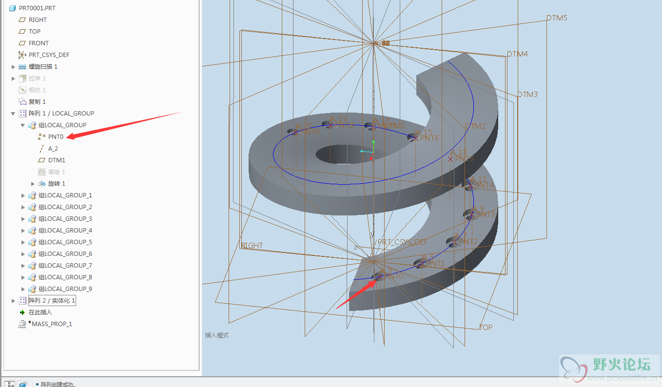
Task: Click the PNT5 point label on model
Action: tap(464, 159)
